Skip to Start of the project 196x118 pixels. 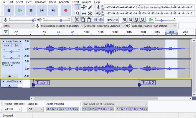(x=42, y=10)
